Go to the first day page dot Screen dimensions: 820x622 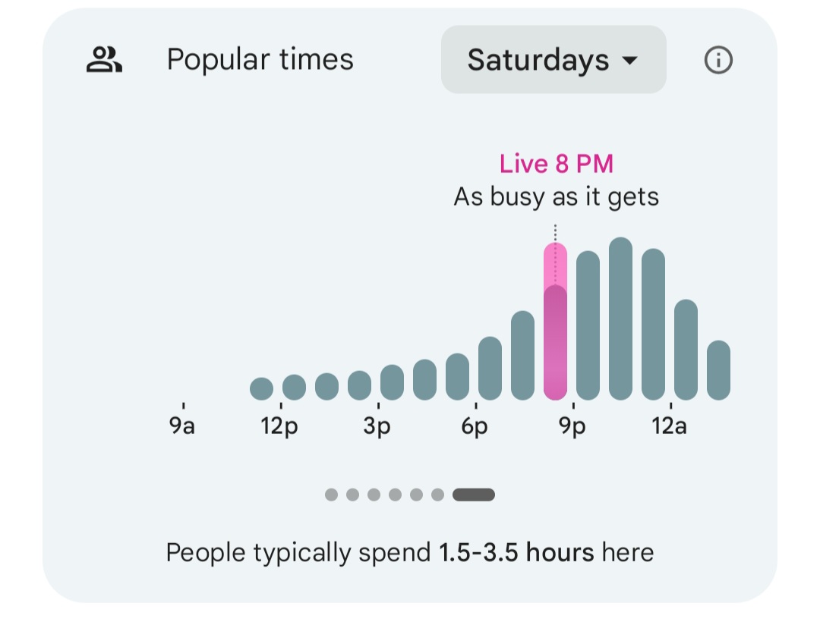[x=331, y=495]
